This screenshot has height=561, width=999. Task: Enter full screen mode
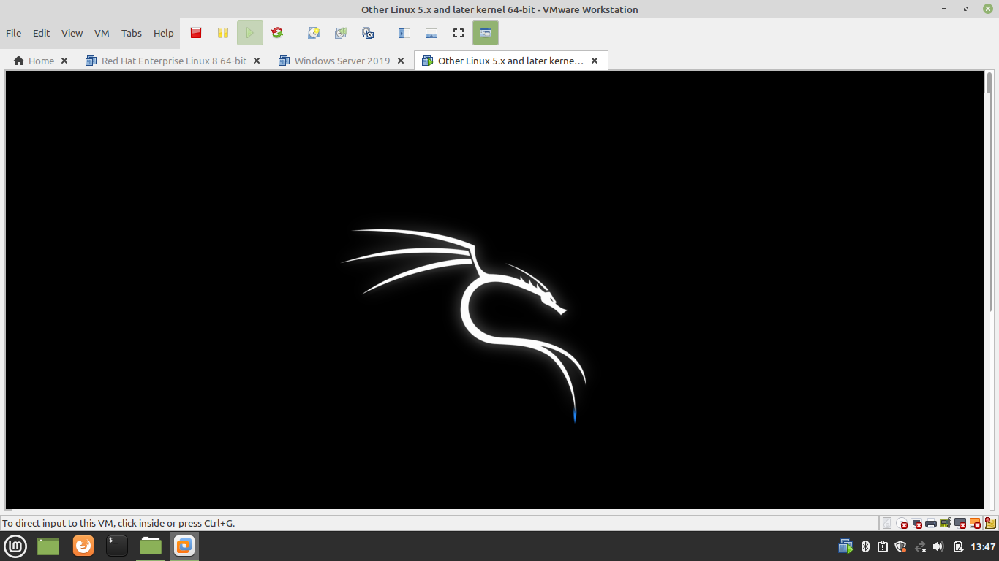[459, 33]
